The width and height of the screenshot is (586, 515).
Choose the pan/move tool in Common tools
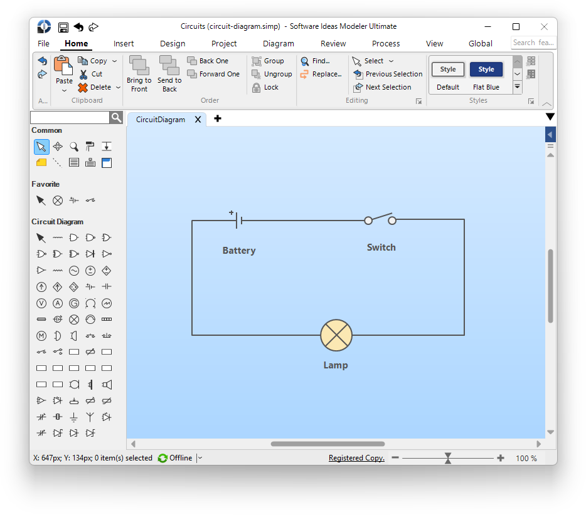pos(58,147)
